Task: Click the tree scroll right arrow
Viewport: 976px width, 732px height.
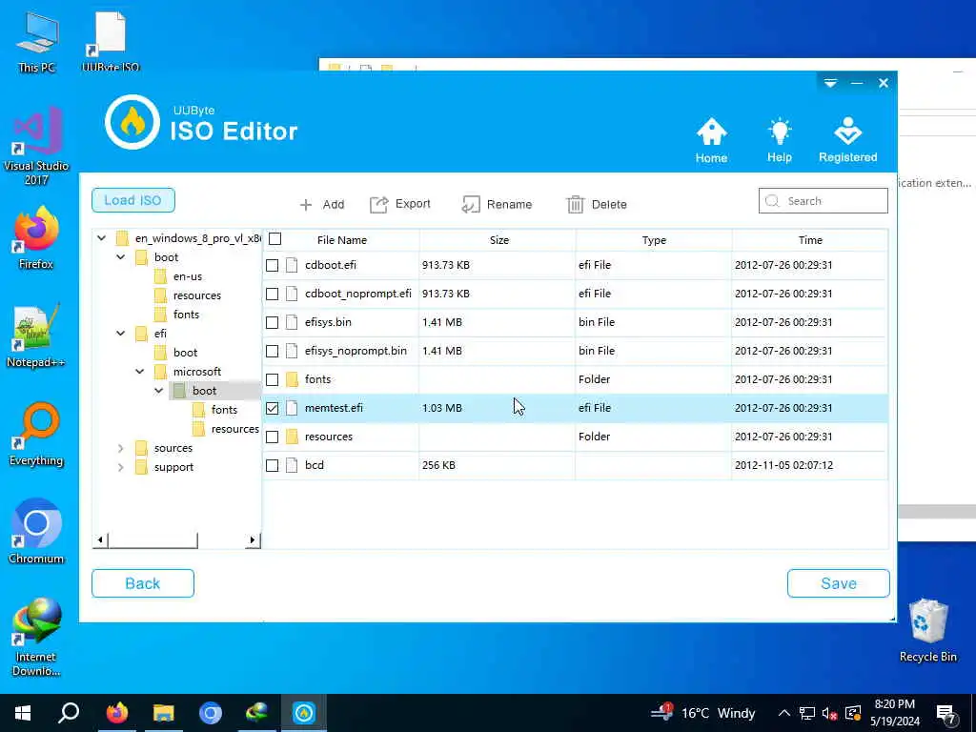Action: 252,540
